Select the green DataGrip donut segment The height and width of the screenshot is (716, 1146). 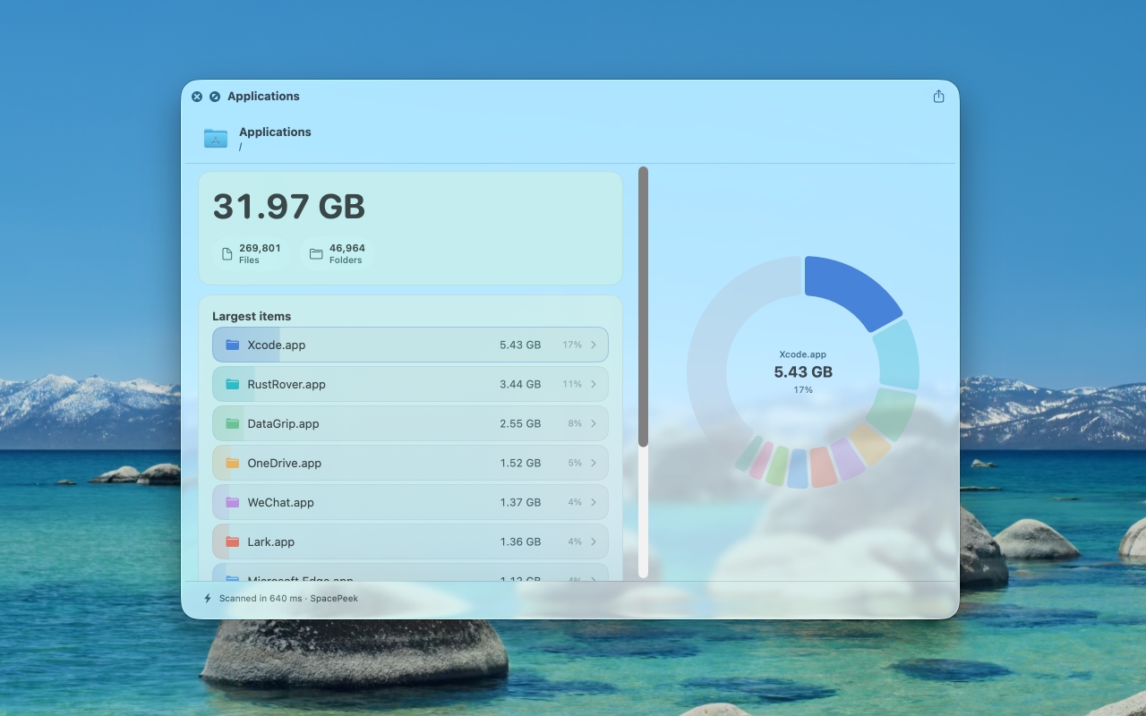pyautogui.click(x=891, y=413)
